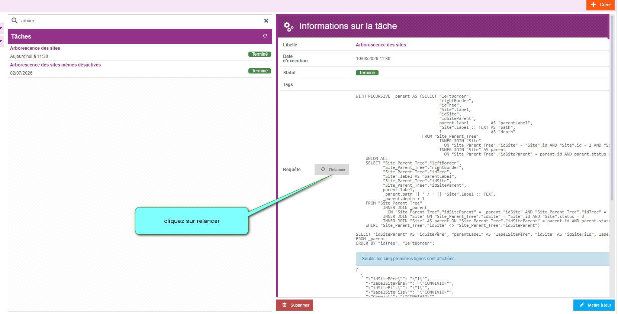Clear the search field with the X icon
Image resolution: width=618 pixels, height=314 pixels.
pos(266,21)
